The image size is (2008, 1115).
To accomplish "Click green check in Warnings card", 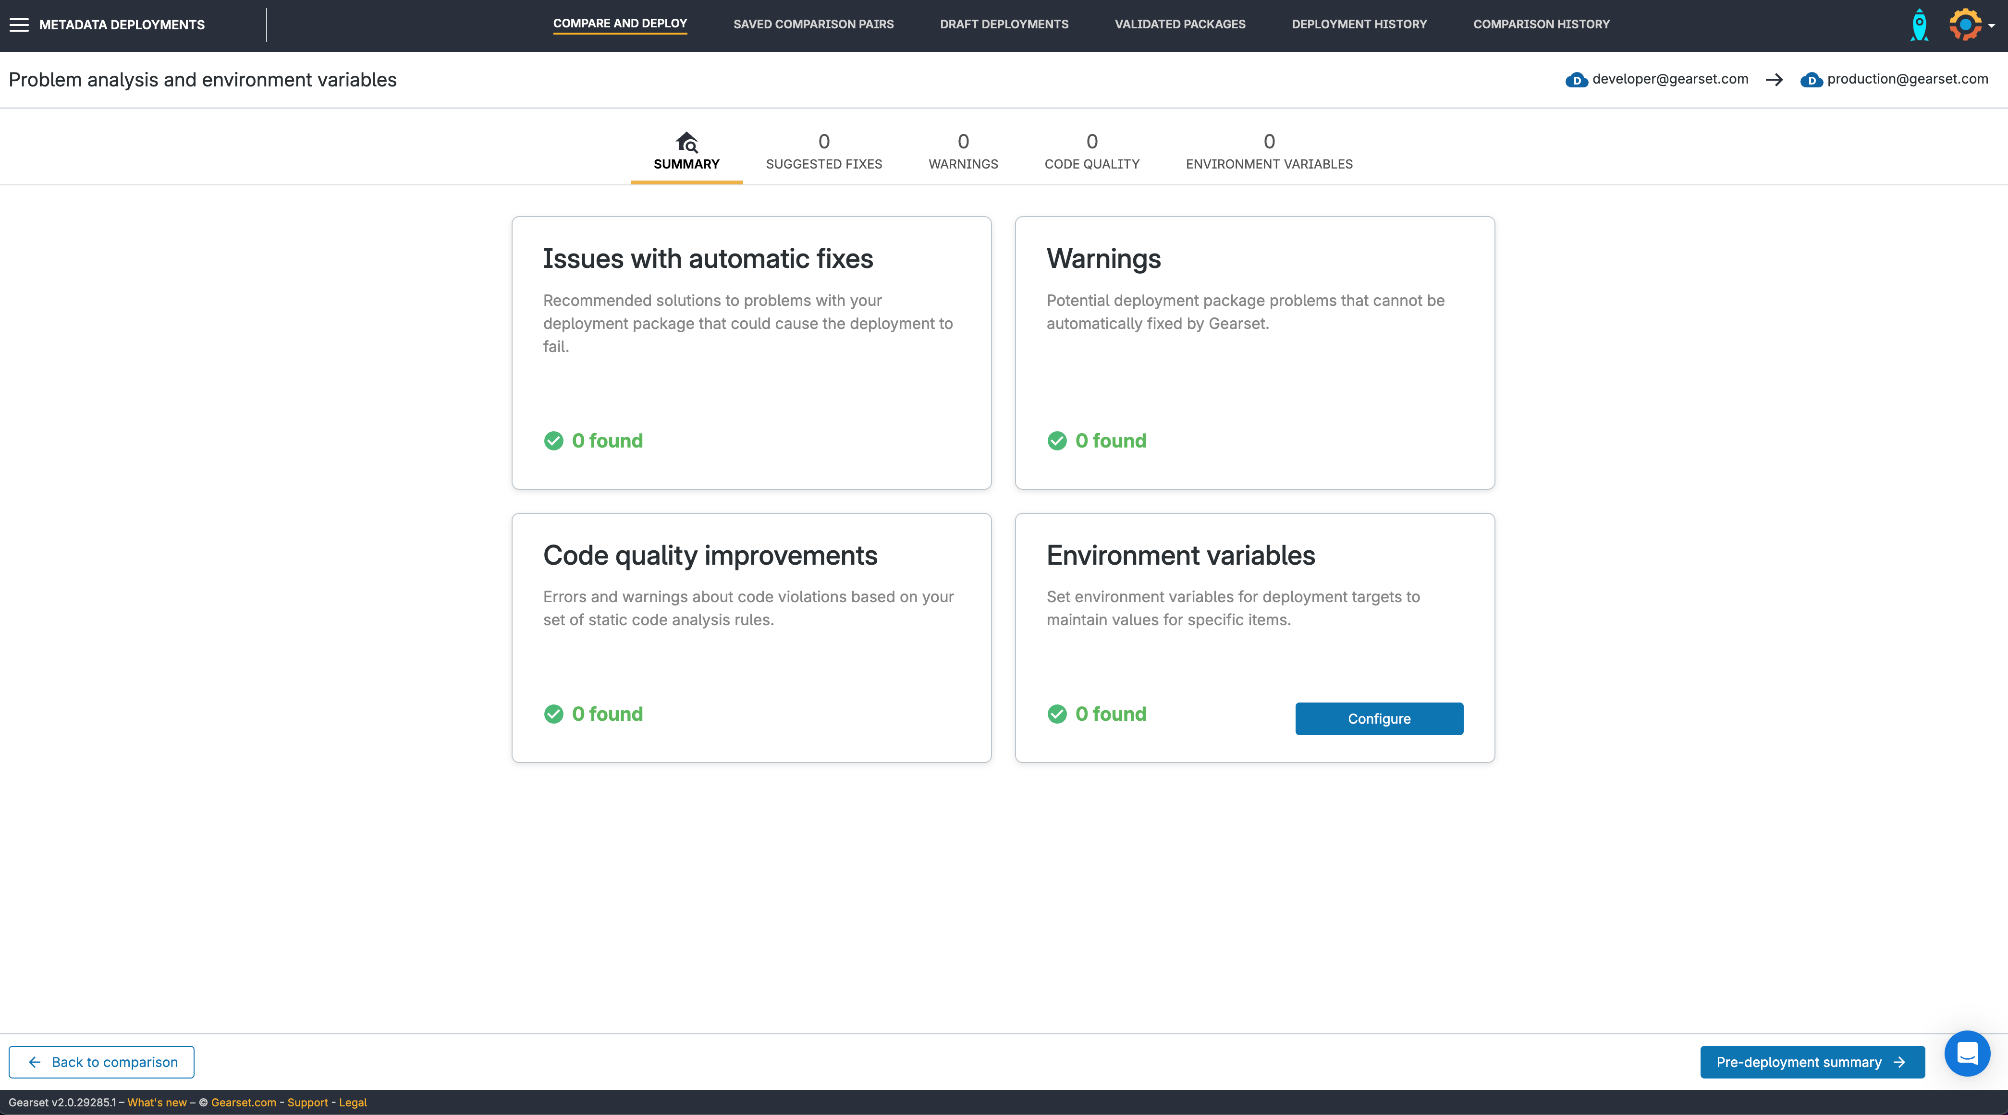I will pyautogui.click(x=1057, y=441).
